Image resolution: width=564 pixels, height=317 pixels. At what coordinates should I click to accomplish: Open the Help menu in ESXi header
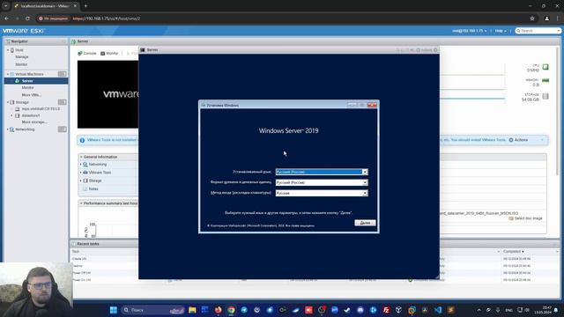point(501,31)
